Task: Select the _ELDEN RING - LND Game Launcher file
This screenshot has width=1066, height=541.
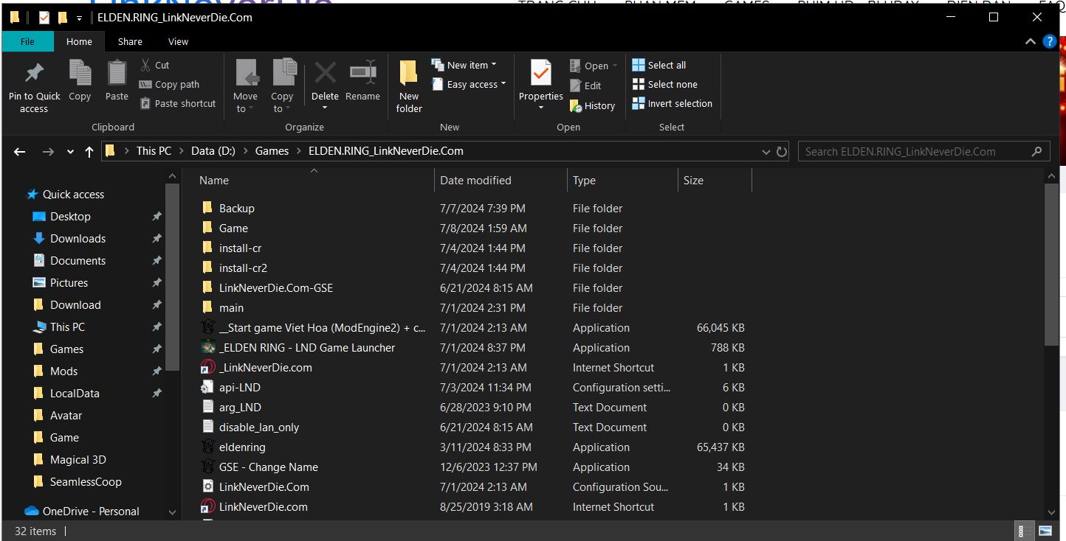Action: [306, 348]
